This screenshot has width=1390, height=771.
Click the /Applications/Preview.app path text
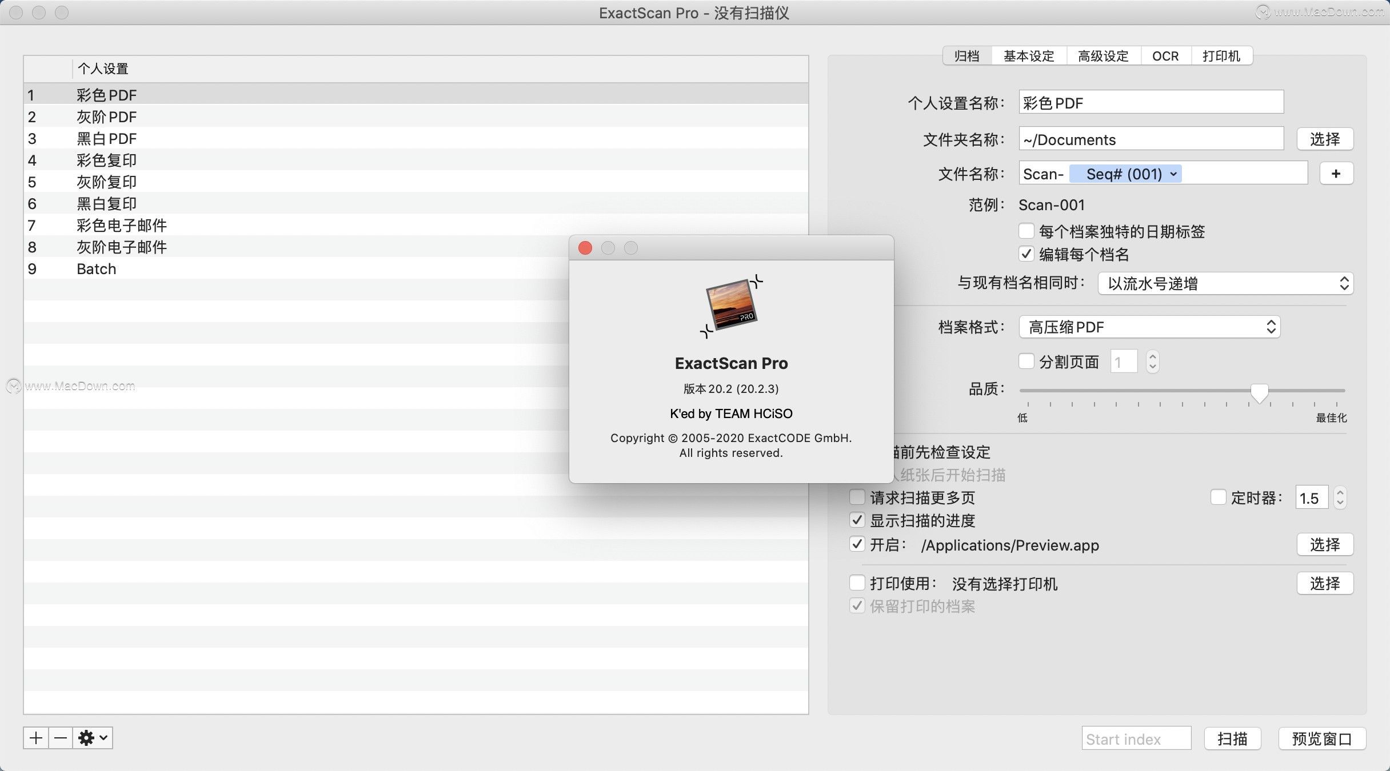(1010, 545)
